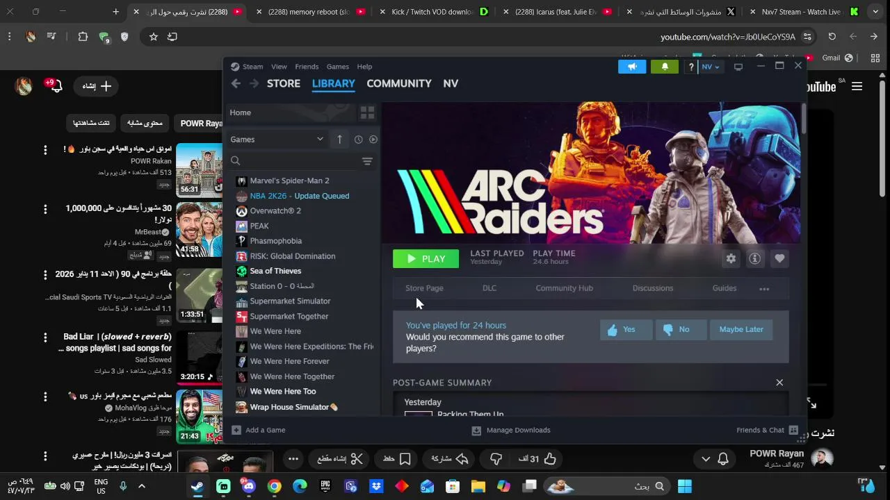
Task: Open Epic Games Launcher from taskbar
Action: tap(325, 486)
